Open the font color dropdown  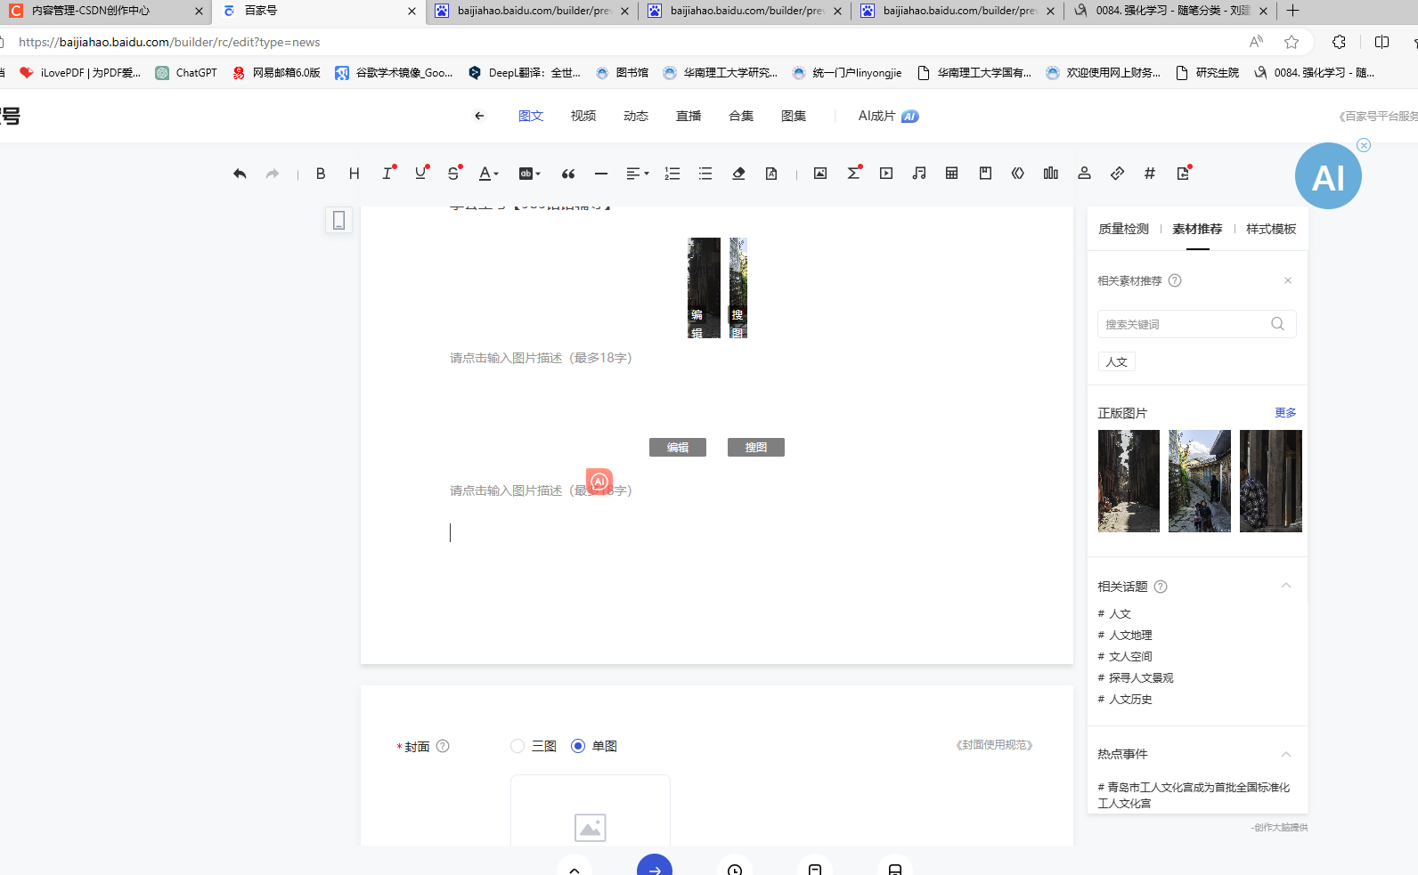pos(488,174)
